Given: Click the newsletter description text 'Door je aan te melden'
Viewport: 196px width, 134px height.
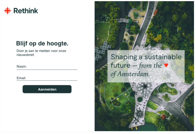Looking at the screenshot, I should click(41, 53).
